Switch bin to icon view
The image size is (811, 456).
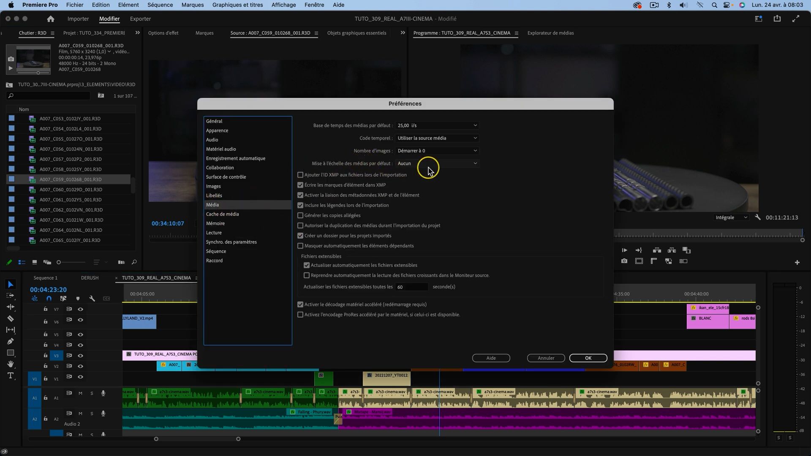click(35, 262)
